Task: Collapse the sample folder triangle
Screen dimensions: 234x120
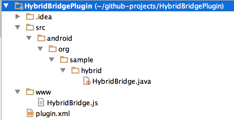Action: [x=52, y=60]
